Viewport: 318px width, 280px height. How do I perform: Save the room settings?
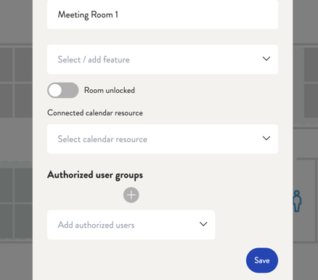click(262, 260)
